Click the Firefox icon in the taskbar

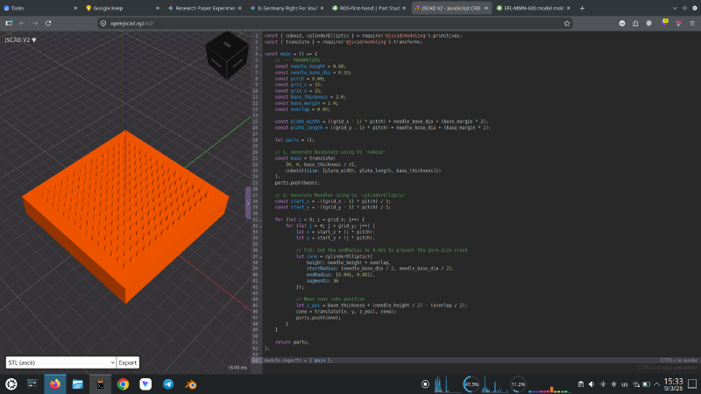(55, 384)
